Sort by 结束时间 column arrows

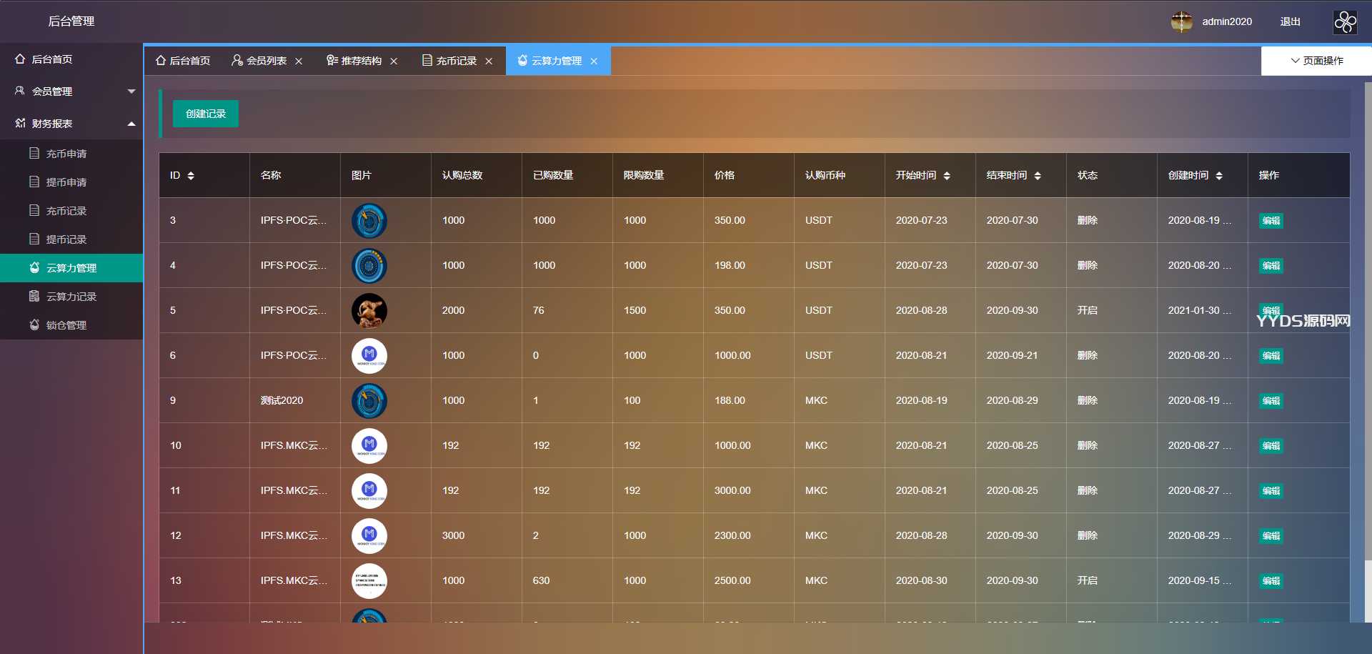click(x=1038, y=176)
